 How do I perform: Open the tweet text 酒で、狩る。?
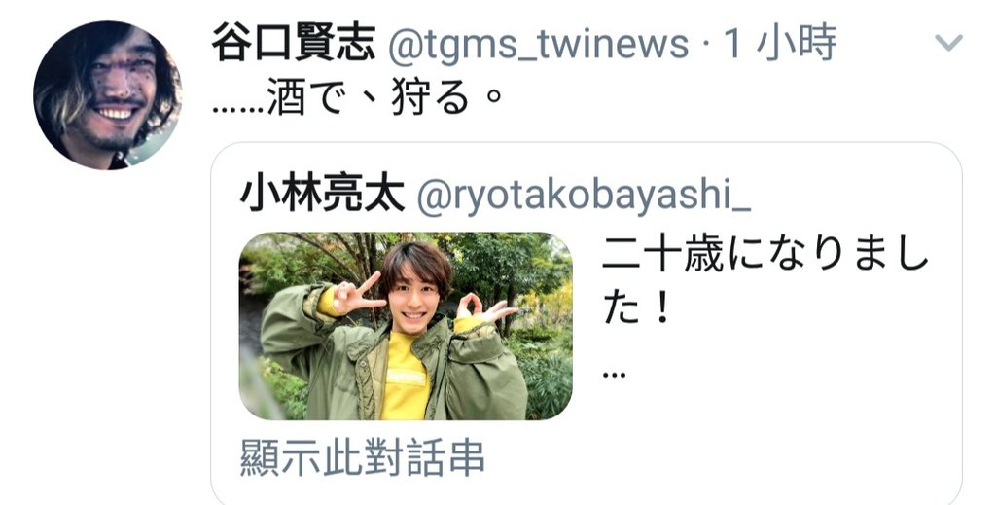[358, 98]
